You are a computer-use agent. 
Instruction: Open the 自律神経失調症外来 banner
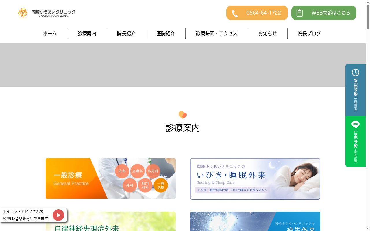coord(111,221)
